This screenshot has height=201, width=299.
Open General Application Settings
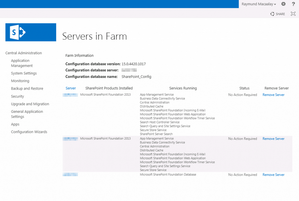point(27,114)
